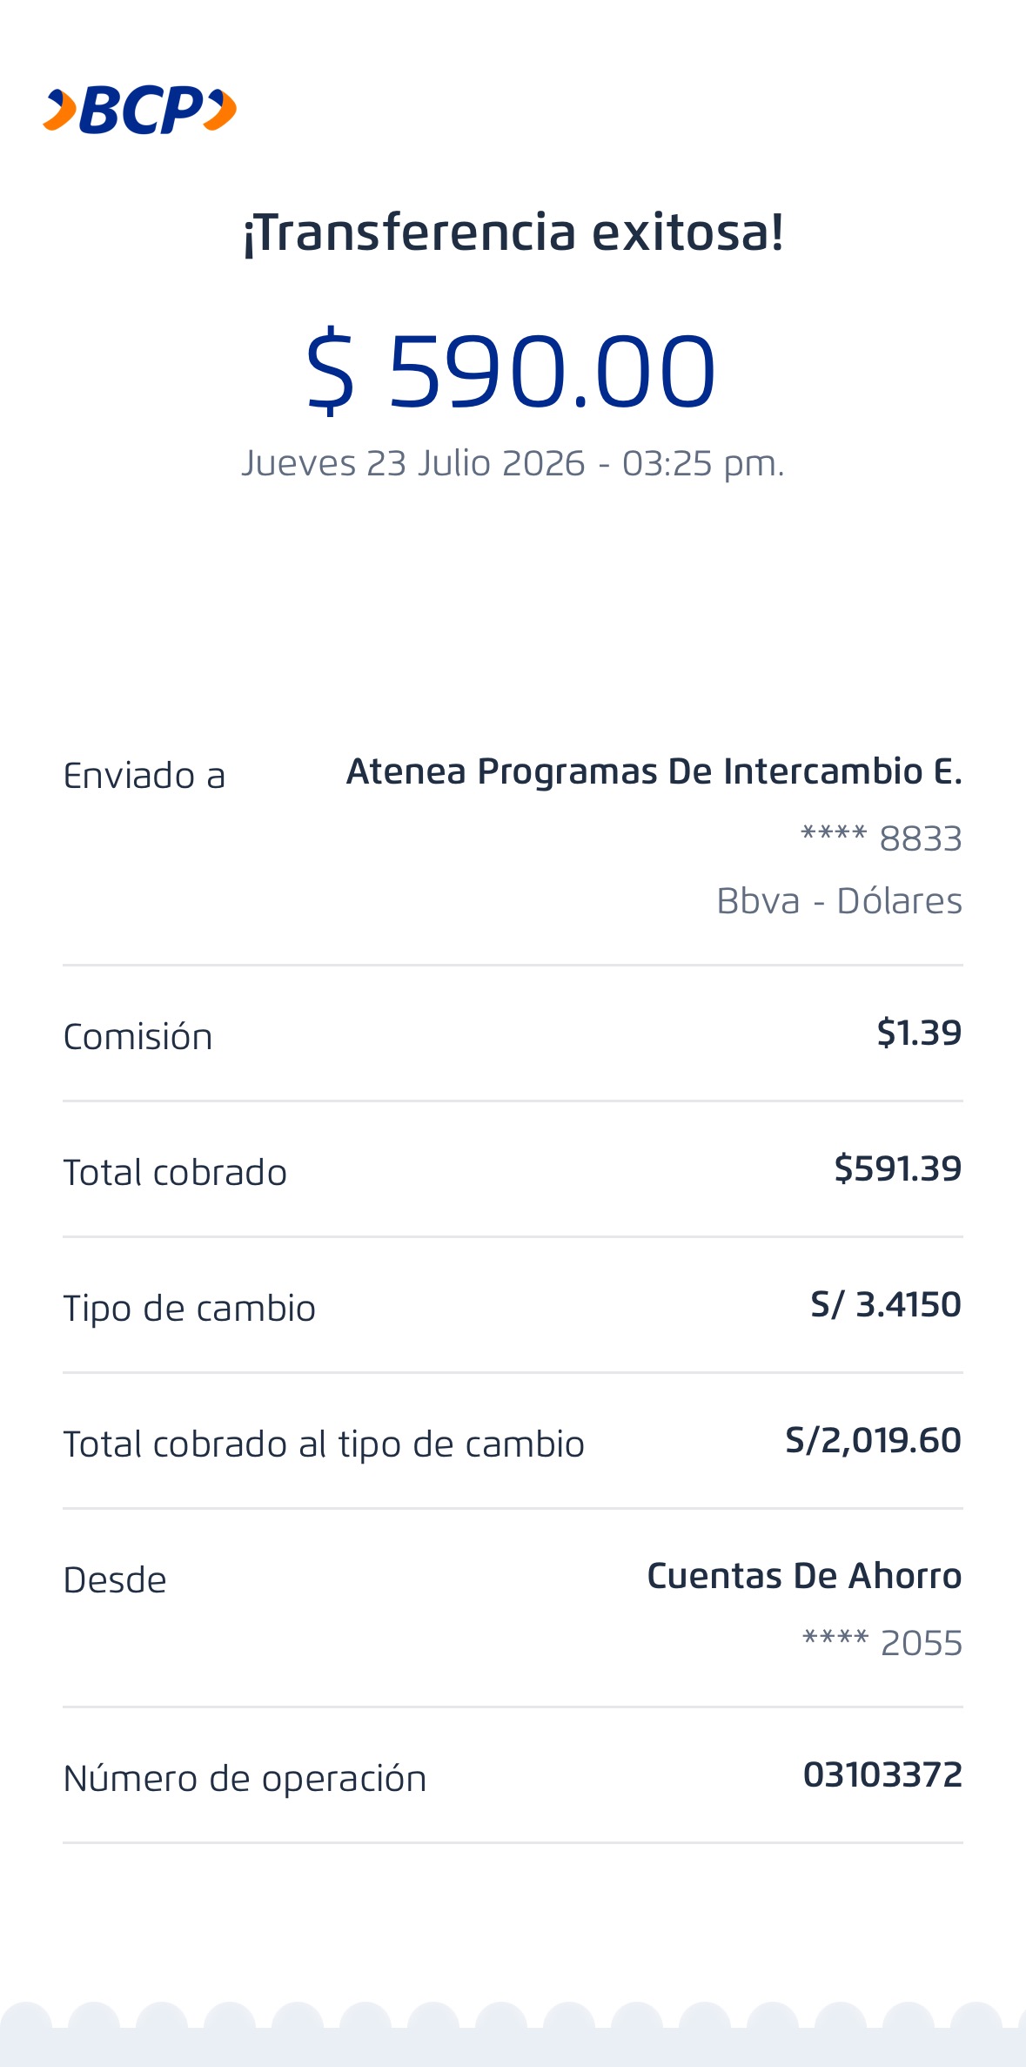
Task: Select the S/ 3.4150 exchange rate
Action: pos(886,1304)
